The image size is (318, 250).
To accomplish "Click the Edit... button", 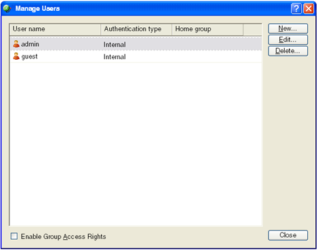I will pos(287,39).
